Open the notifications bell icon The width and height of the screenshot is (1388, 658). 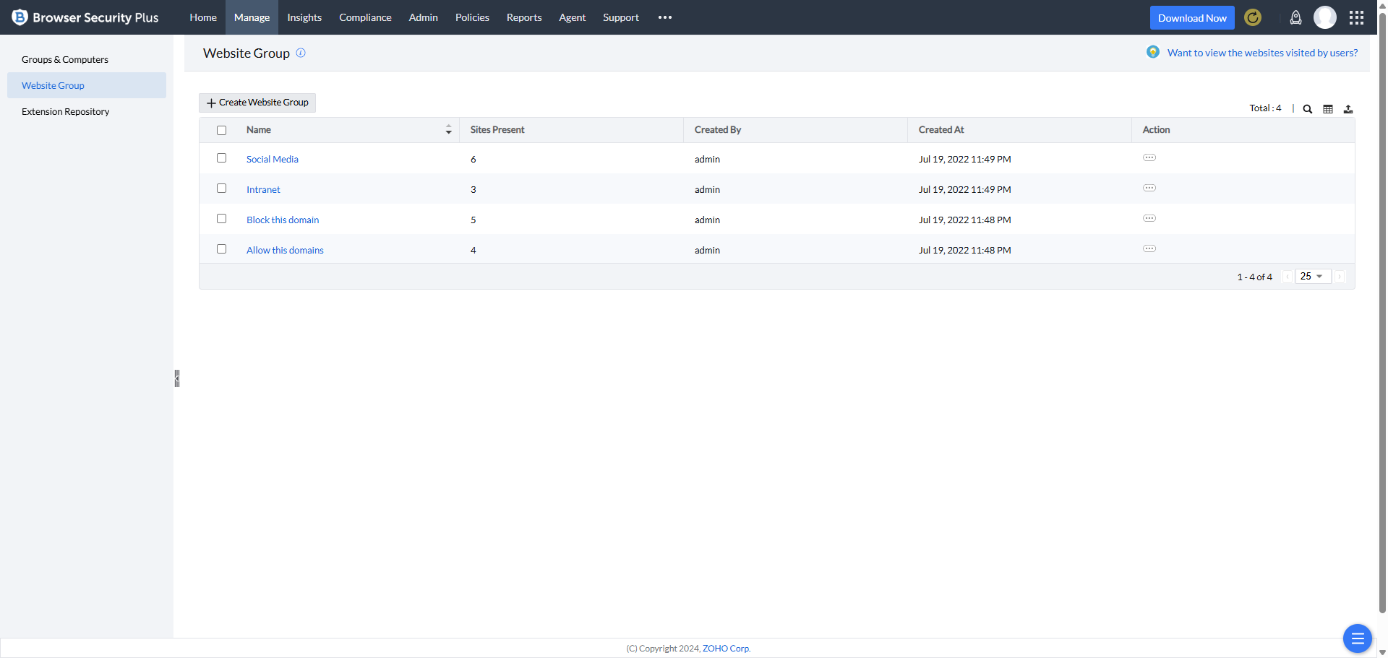pyautogui.click(x=1295, y=18)
